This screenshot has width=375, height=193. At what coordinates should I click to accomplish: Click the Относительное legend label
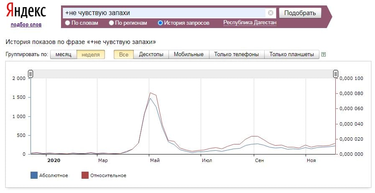pos(108,175)
